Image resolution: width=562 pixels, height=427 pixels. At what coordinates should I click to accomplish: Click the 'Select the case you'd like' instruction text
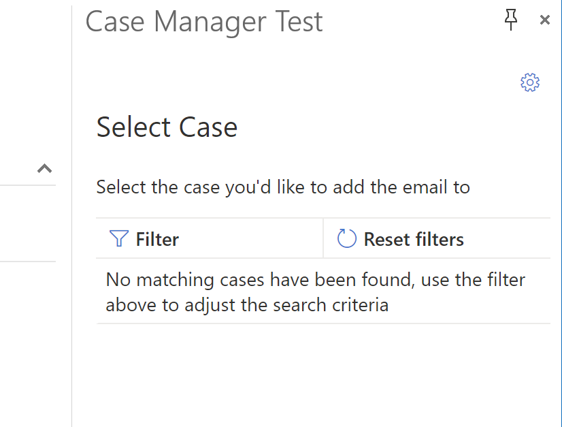click(283, 187)
